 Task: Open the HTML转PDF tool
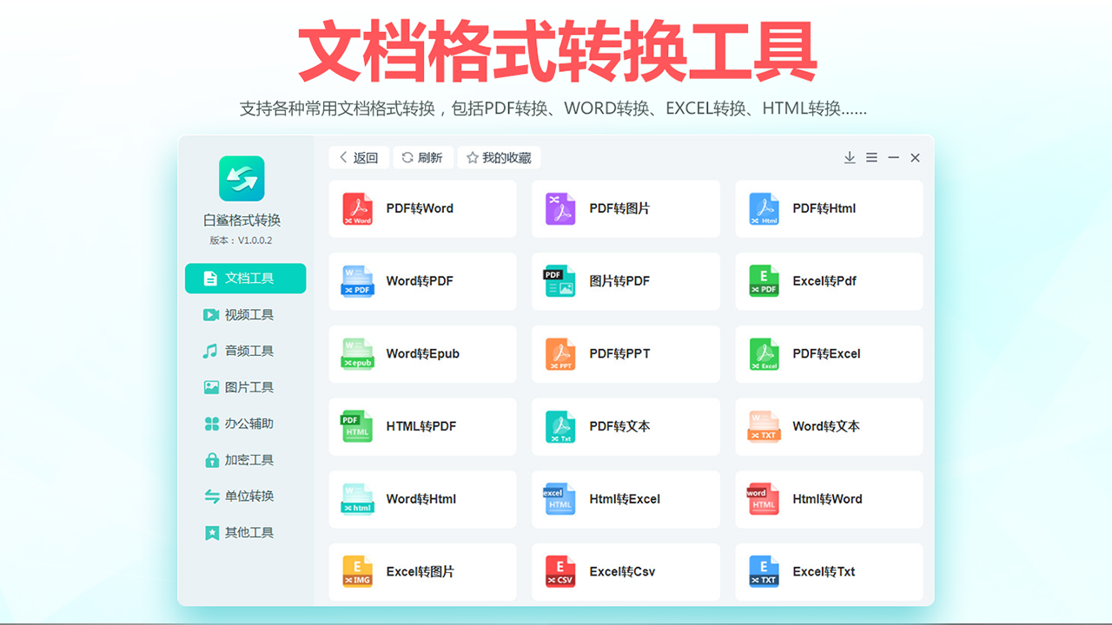click(x=422, y=427)
